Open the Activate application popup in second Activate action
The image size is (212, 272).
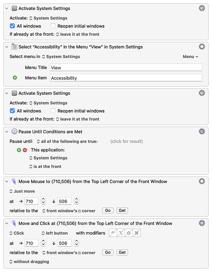pyautogui.click(x=48, y=103)
